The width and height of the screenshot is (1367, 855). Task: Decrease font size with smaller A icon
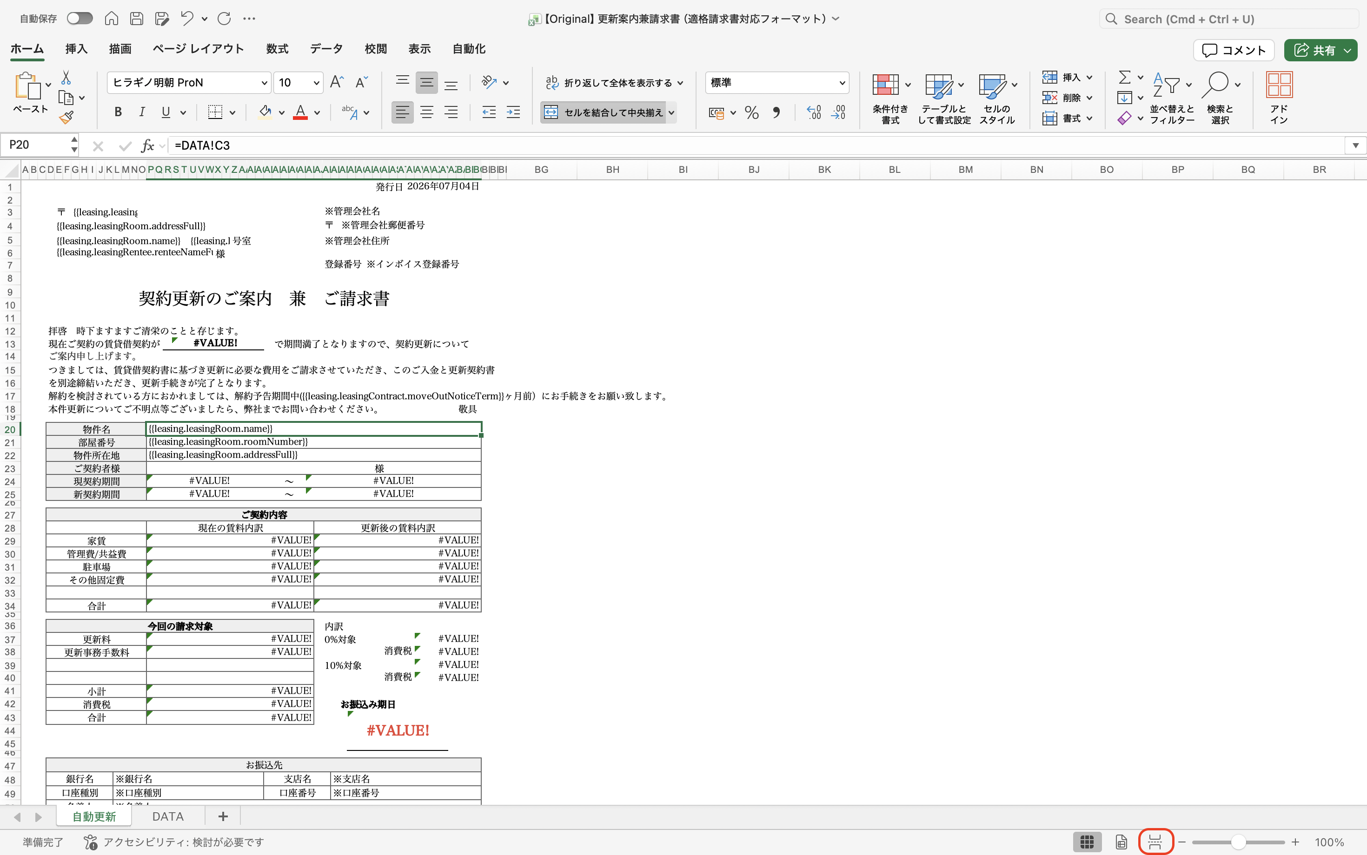coord(362,83)
